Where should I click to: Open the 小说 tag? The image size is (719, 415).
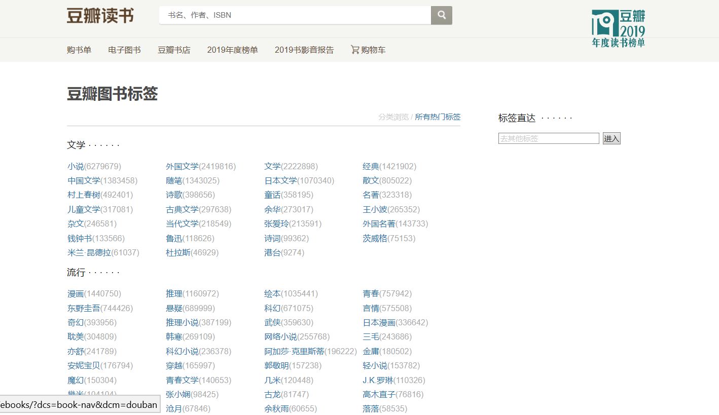point(76,166)
